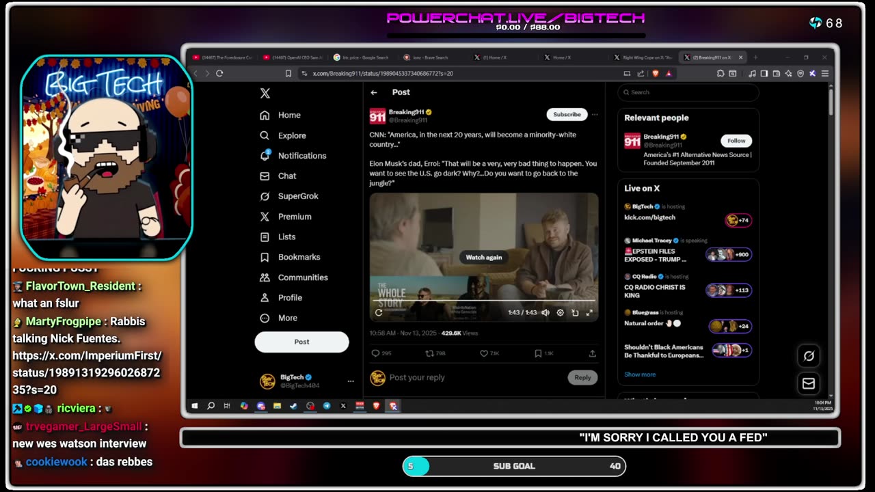875x492 pixels.
Task: Open Notifications in the sidebar
Action: coord(293,156)
